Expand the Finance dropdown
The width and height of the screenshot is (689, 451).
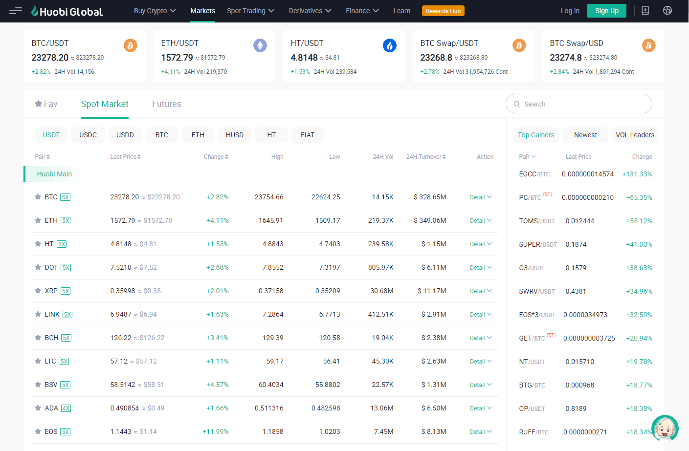(362, 11)
